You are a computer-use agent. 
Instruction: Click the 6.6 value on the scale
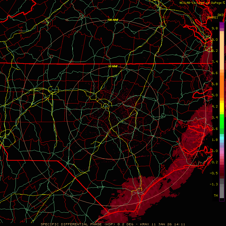(x=215, y=73)
